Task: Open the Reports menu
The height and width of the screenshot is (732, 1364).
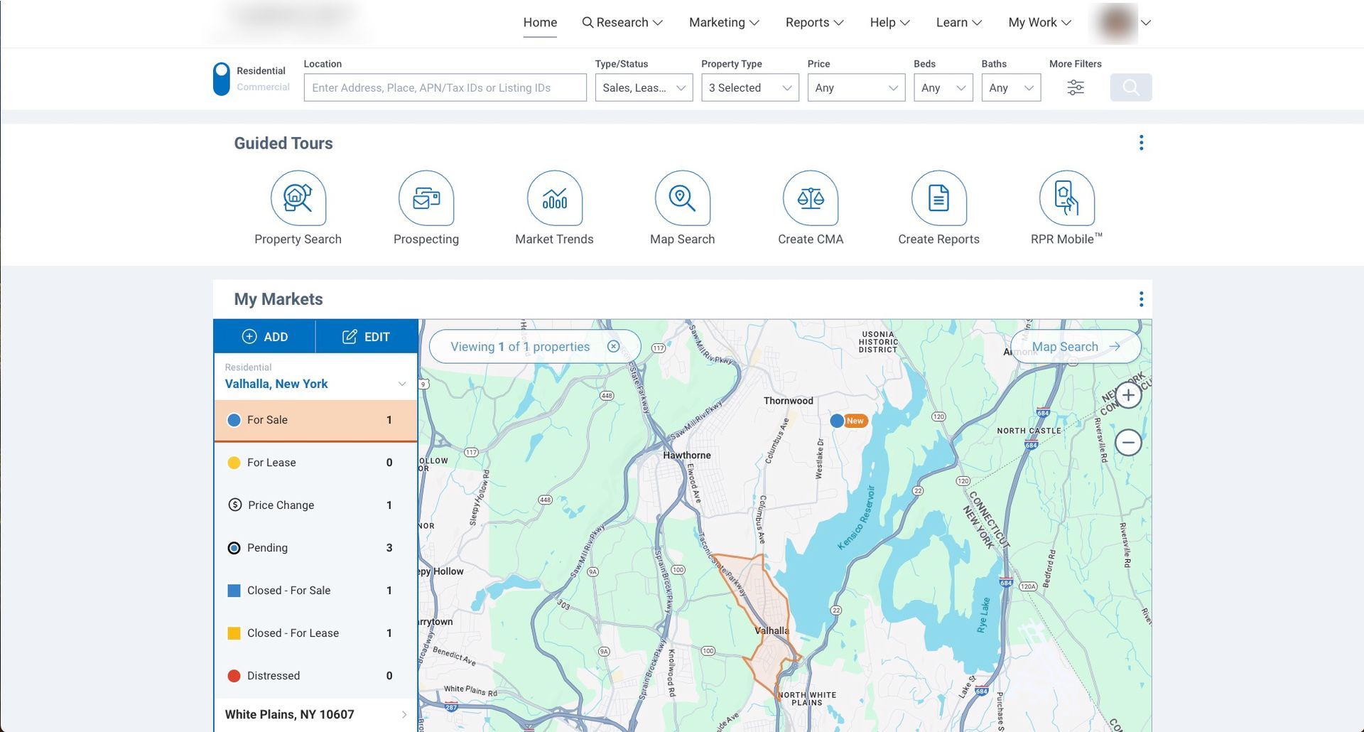Action: (x=814, y=23)
